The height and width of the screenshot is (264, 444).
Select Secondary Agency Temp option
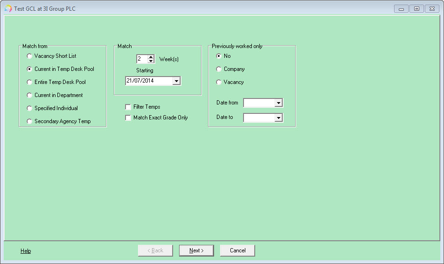[29, 121]
